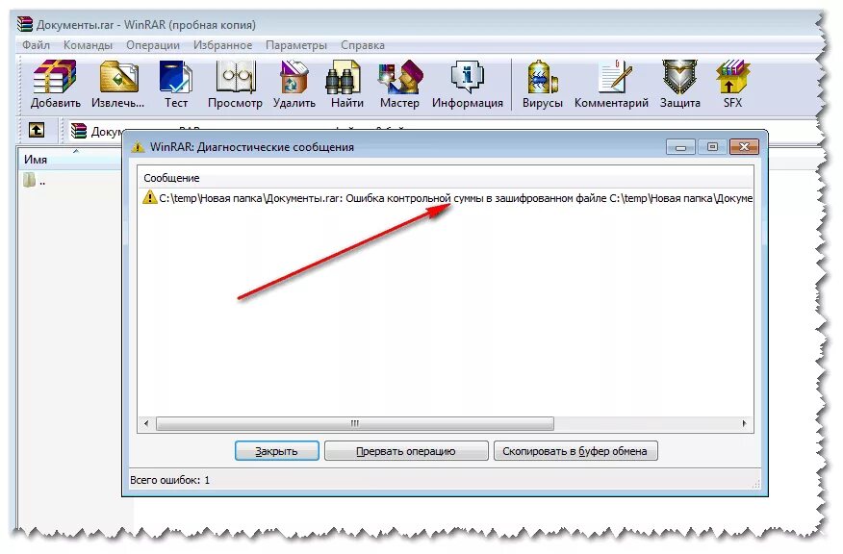This screenshot has height=554, width=843.
Task: Click the horizontal scrollbar thumb in the message list
Action: pyautogui.click(x=355, y=423)
